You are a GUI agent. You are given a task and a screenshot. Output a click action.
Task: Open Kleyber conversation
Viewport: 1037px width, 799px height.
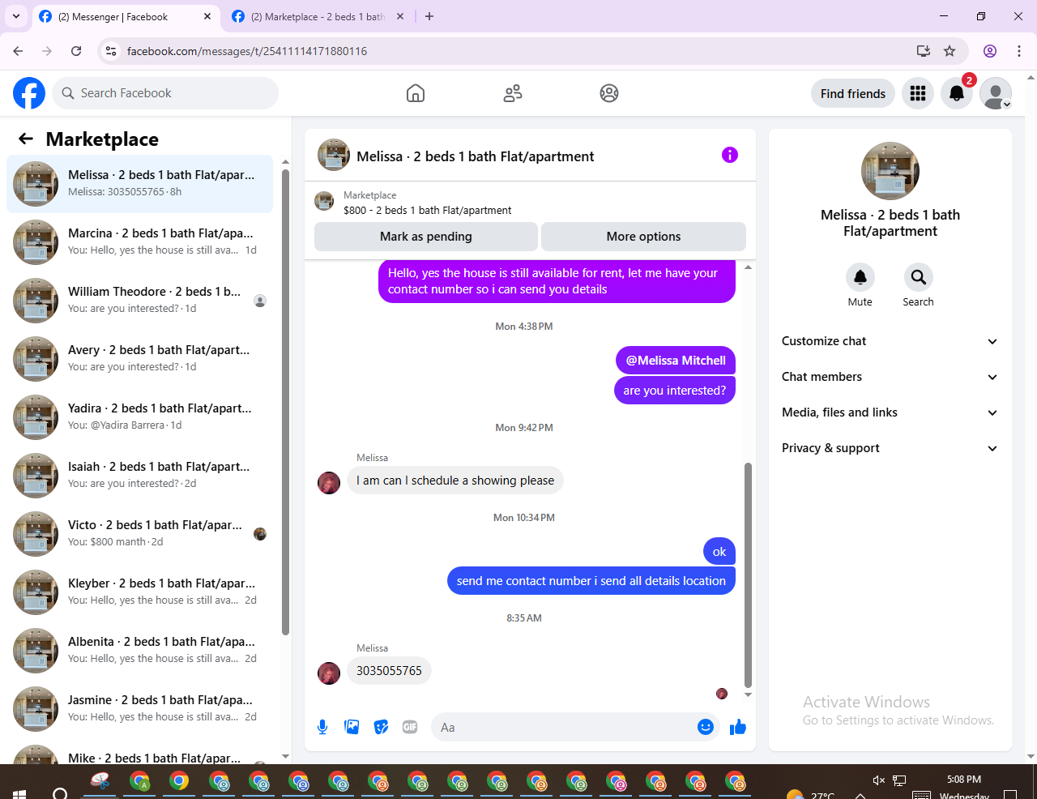[x=139, y=592]
